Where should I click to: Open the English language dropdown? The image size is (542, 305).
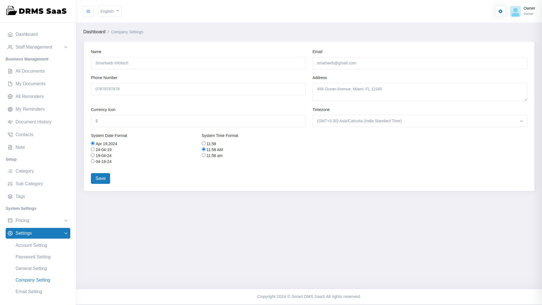click(x=110, y=11)
